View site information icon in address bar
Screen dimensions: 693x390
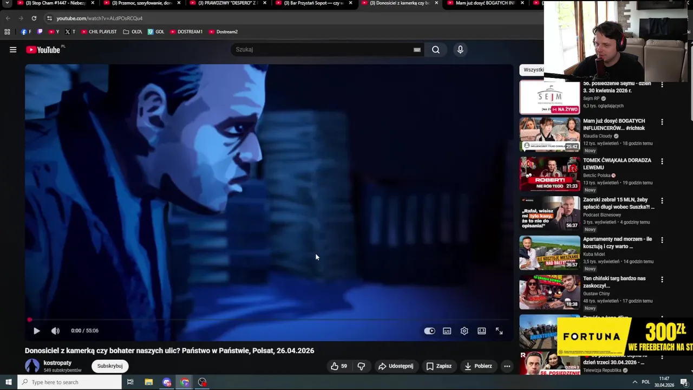[49, 18]
